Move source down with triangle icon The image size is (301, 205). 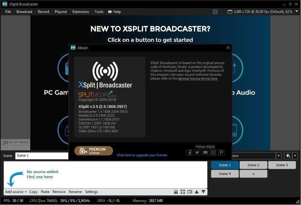pyautogui.click(x=204, y=192)
